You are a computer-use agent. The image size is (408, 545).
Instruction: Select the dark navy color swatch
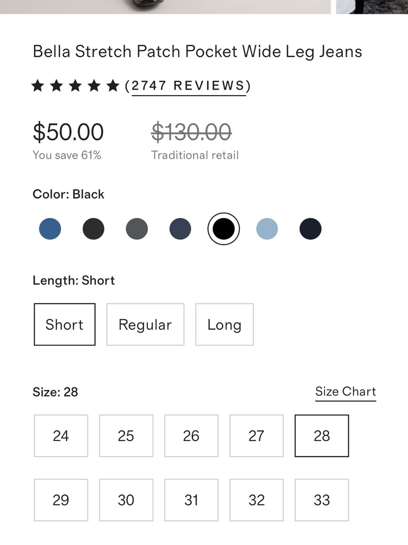click(x=310, y=229)
